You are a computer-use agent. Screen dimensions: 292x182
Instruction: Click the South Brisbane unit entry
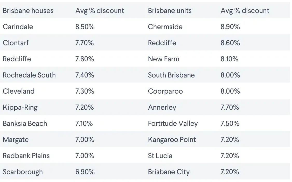tap(171, 75)
